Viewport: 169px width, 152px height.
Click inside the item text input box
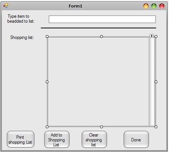(x=102, y=19)
